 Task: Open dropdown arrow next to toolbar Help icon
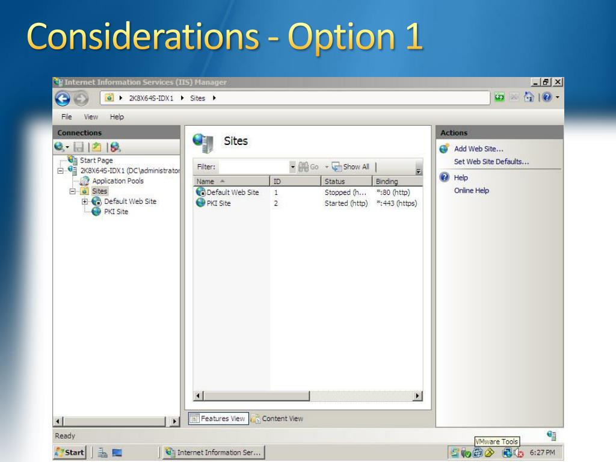[558, 97]
